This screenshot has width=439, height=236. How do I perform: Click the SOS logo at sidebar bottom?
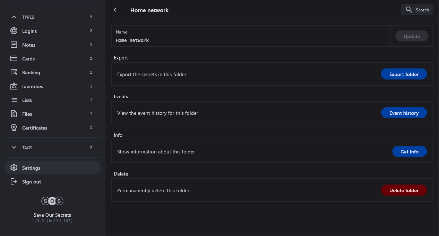tap(52, 201)
